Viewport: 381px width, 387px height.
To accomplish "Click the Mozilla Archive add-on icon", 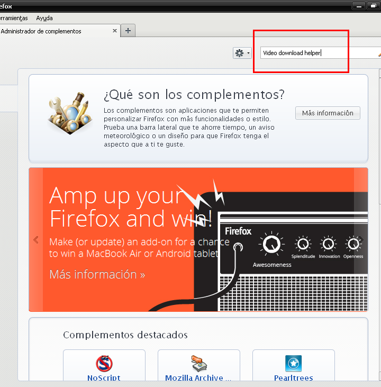I will (x=199, y=364).
